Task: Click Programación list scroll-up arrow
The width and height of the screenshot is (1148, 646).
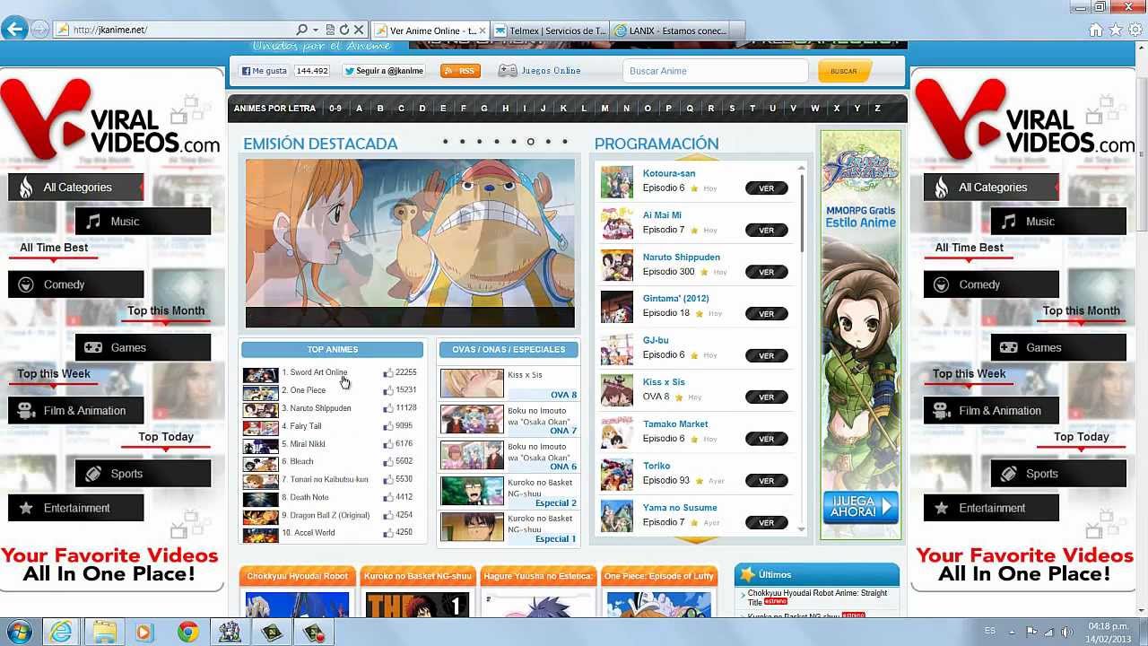Action: tap(801, 168)
